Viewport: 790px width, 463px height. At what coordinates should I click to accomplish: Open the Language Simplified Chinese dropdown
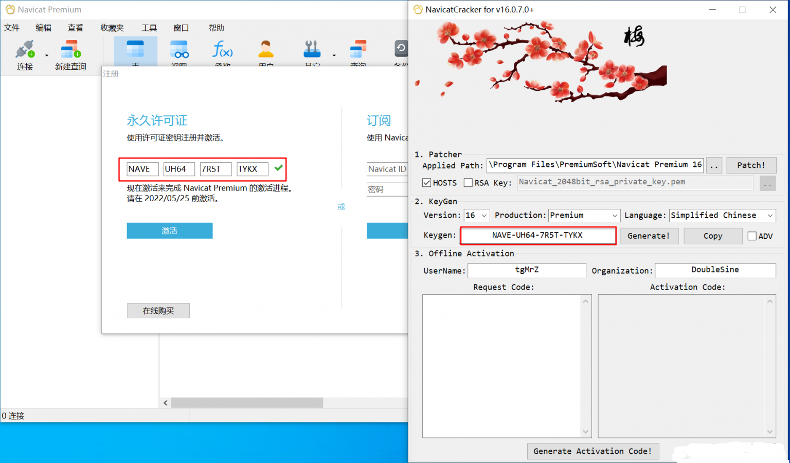[x=722, y=216]
